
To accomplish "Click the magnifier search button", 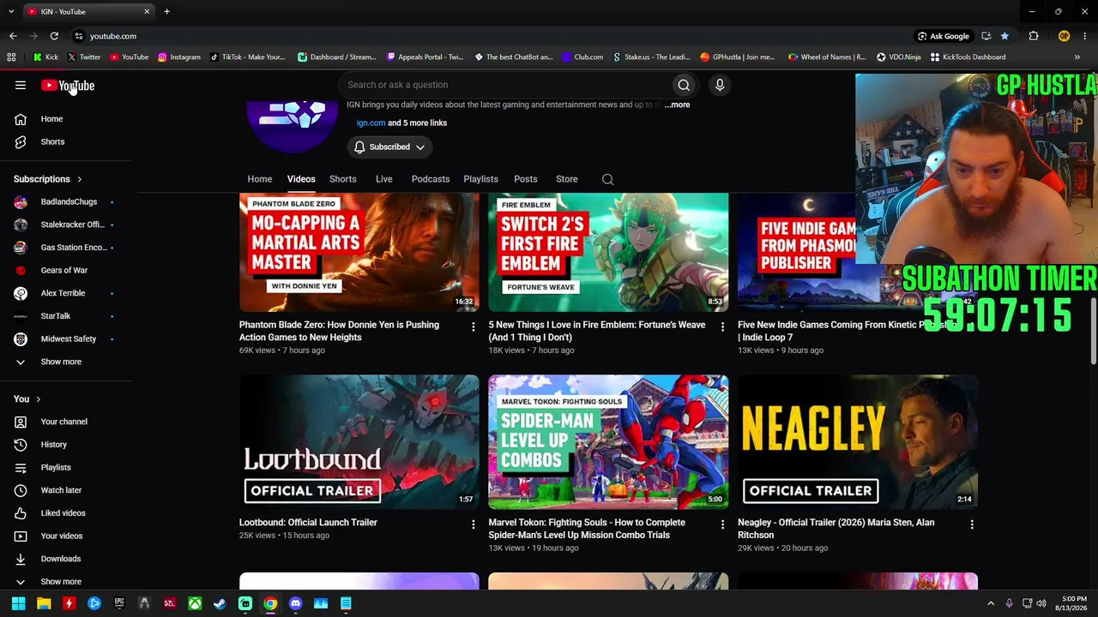I will [684, 85].
